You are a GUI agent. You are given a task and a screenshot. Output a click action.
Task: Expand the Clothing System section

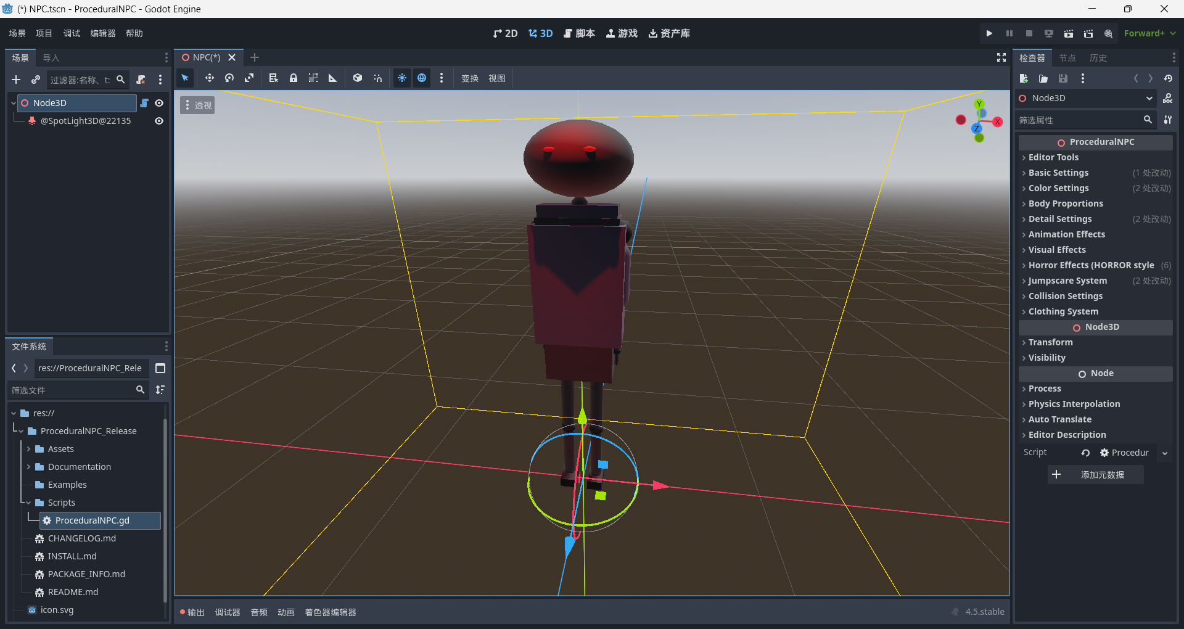pyautogui.click(x=1096, y=311)
